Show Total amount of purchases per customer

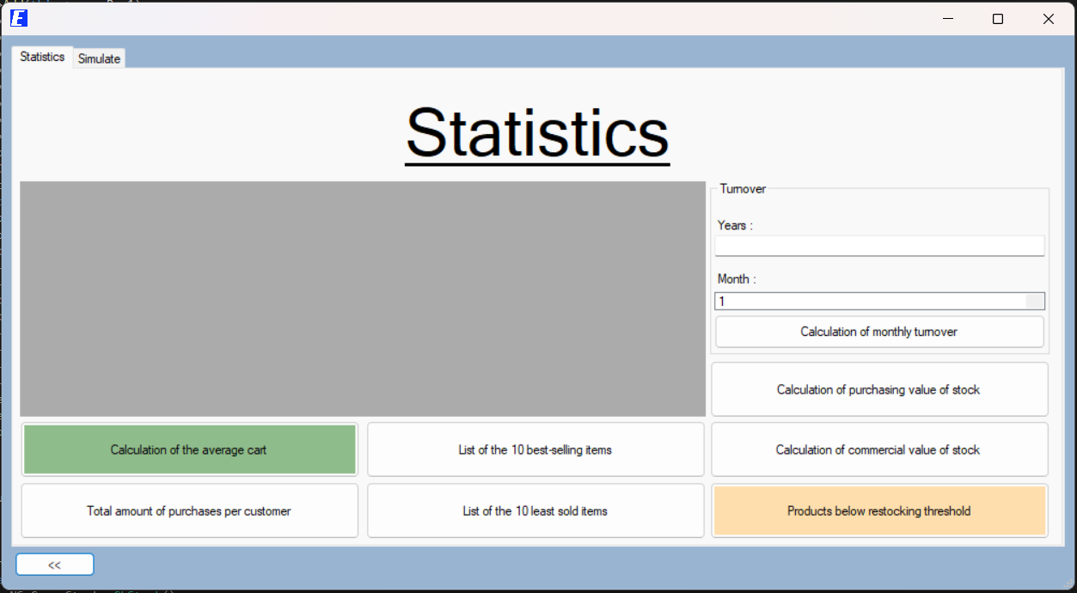pyautogui.click(x=189, y=510)
